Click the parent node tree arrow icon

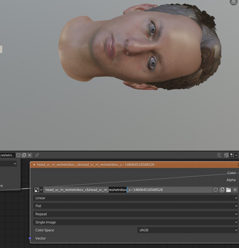click(x=219, y=155)
